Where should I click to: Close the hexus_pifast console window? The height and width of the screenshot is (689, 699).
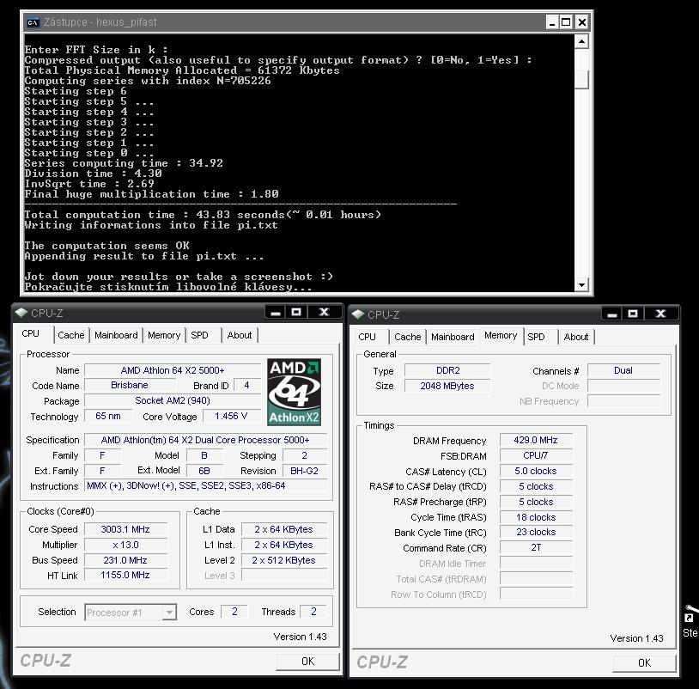tap(581, 22)
